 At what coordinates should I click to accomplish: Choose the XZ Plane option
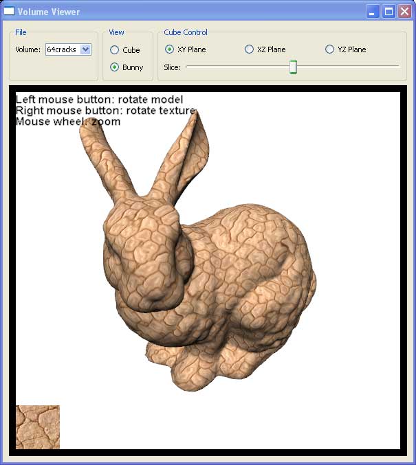(249, 49)
